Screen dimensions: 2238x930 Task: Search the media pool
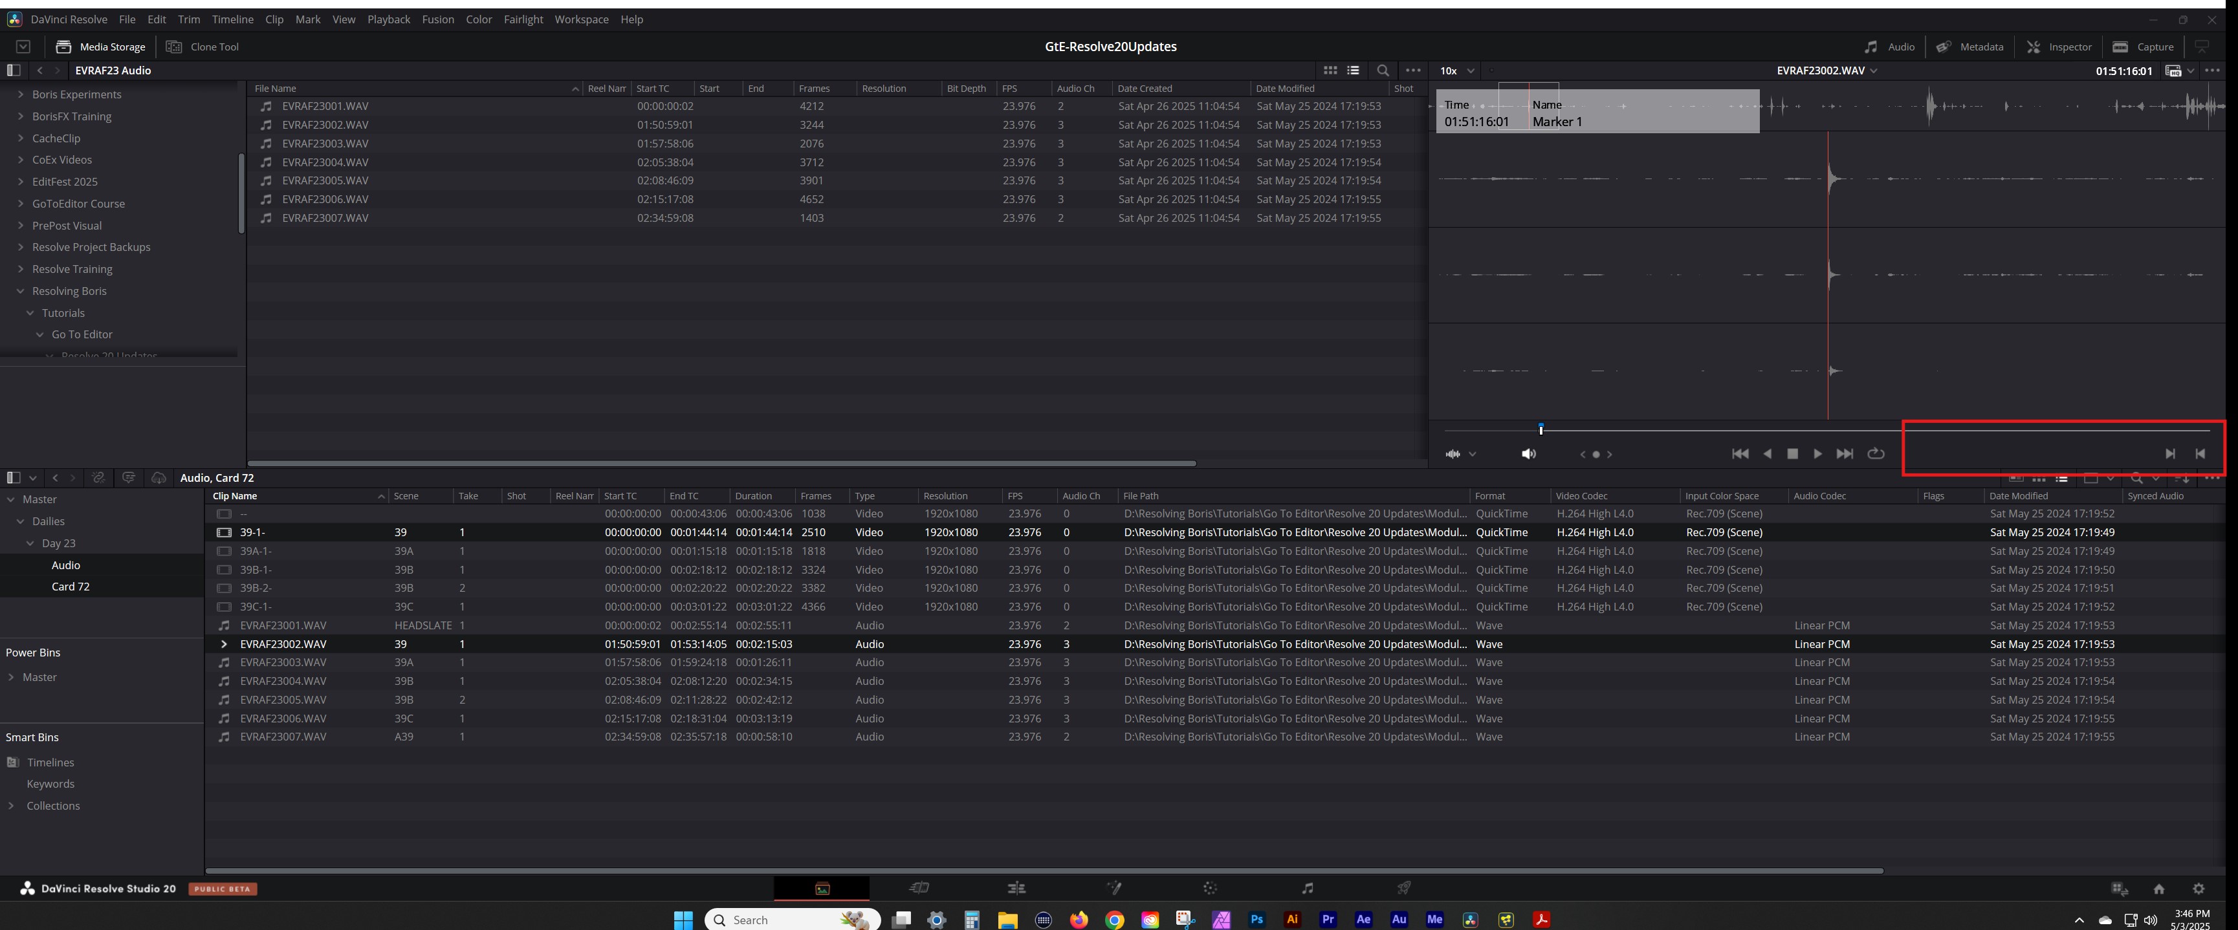tap(2136, 479)
